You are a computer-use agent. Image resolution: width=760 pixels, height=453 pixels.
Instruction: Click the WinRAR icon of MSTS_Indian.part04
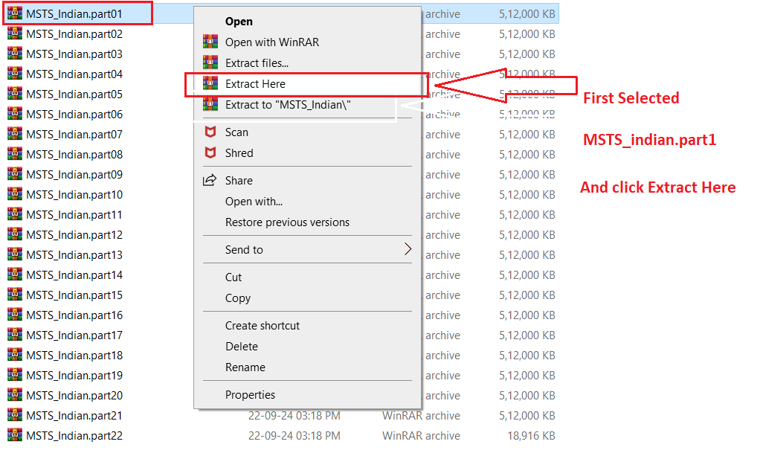(x=15, y=74)
